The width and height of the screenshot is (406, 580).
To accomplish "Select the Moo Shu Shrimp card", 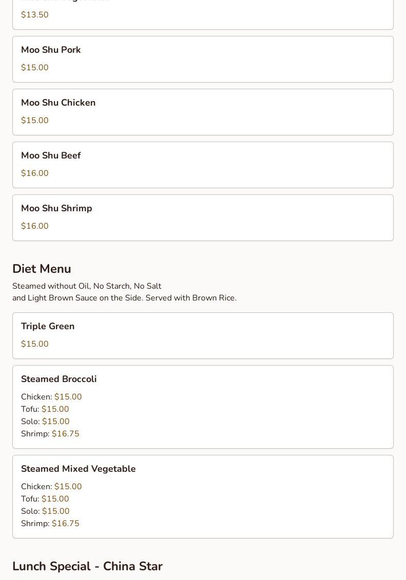I will point(202,218).
